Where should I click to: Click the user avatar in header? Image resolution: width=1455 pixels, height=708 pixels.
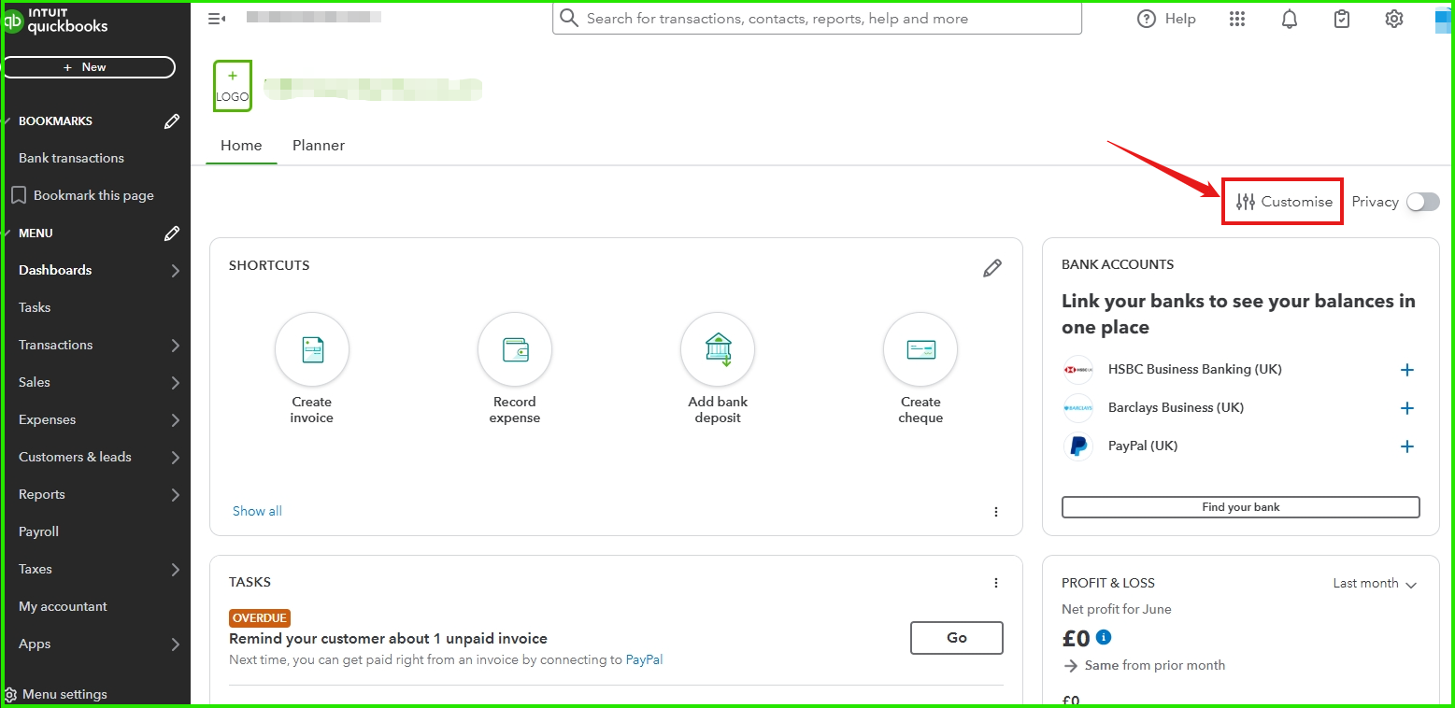(1445, 19)
